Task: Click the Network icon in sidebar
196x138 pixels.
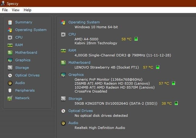Action: click(10, 98)
